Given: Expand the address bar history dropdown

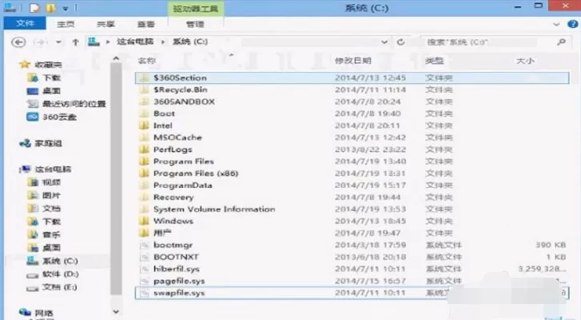Looking at the screenshot, I should click(384, 42).
